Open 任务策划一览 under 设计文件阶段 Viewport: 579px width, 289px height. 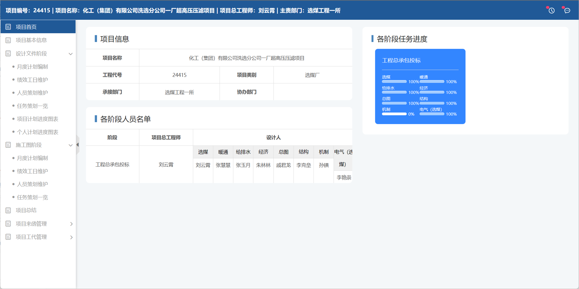coord(32,106)
